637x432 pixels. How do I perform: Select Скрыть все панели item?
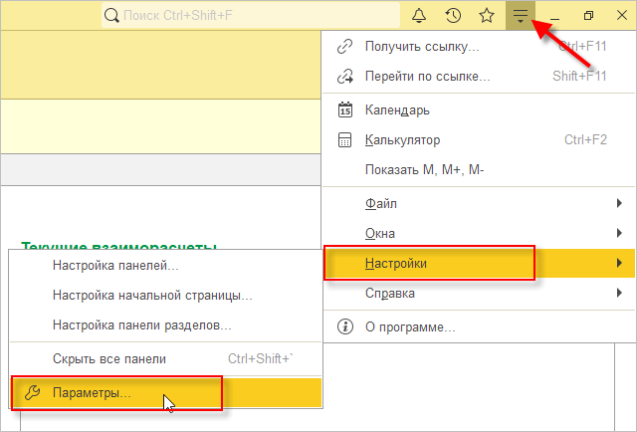108,358
